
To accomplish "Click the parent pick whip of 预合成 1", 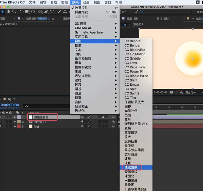I will tap(114, 122).
